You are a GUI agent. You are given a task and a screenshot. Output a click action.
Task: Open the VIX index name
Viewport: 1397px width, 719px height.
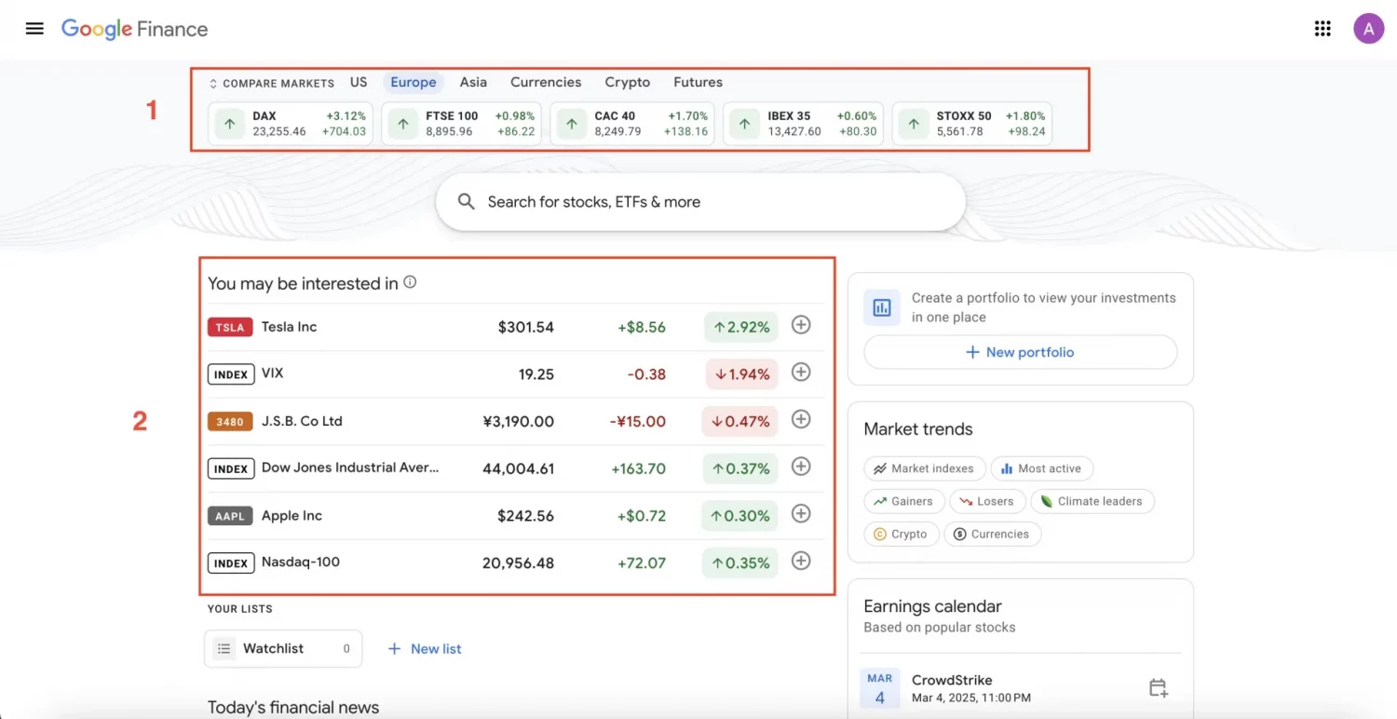272,373
